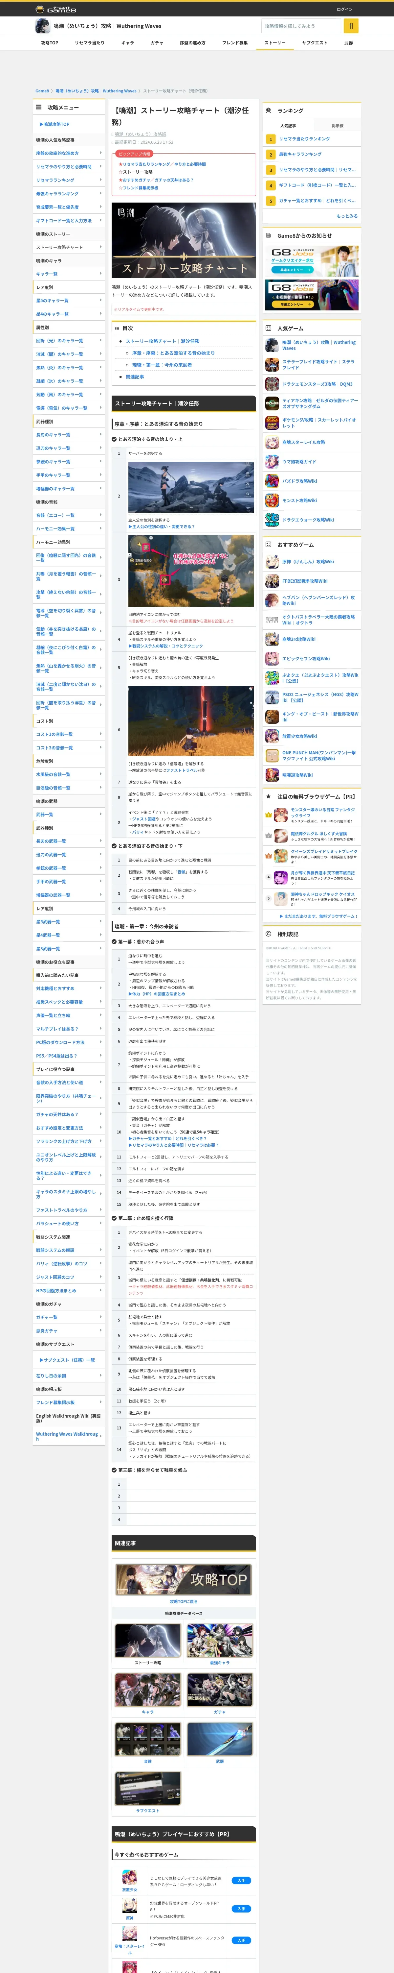Click the おすすめゲーム dice icon
The height and width of the screenshot is (1973, 394).
269,545
